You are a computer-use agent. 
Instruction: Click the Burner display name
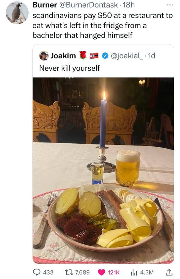pos(45,5)
